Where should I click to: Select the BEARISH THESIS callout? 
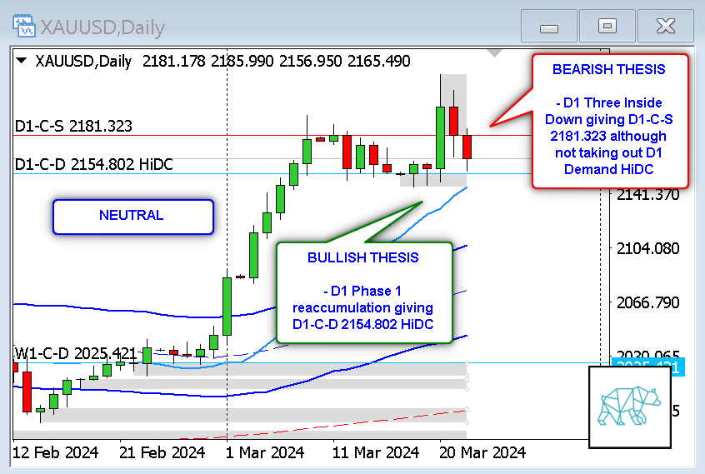(x=609, y=120)
